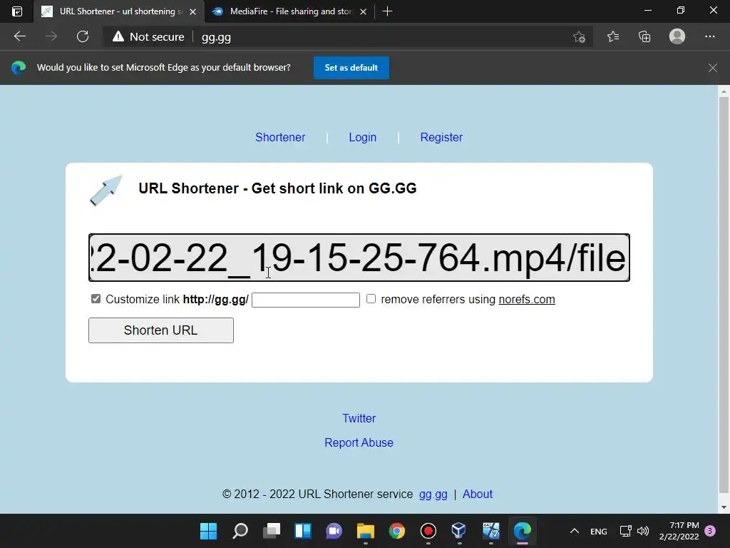Viewport: 730px width, 548px height.
Task: Open File Explorer from taskbar
Action: point(366,531)
